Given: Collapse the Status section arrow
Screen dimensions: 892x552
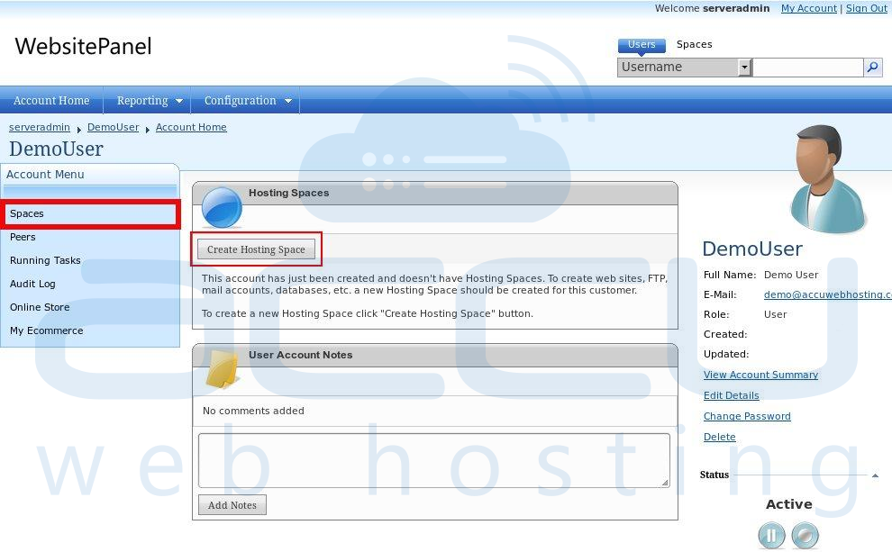Looking at the screenshot, I should [x=875, y=475].
